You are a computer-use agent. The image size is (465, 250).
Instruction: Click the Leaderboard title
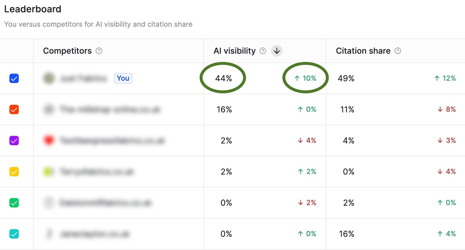coord(33,9)
